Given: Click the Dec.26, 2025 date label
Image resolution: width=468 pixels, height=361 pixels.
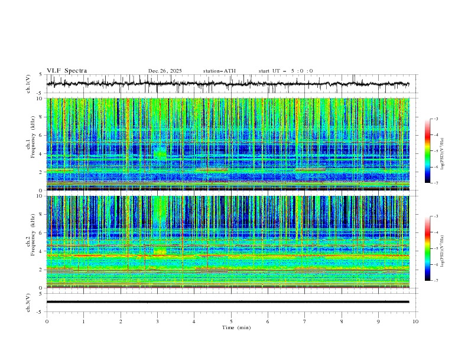Looking at the screenshot, I should (165, 71).
